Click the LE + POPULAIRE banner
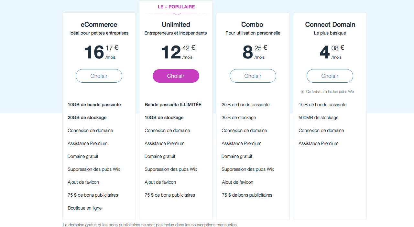414x227 pixels. (x=176, y=7)
